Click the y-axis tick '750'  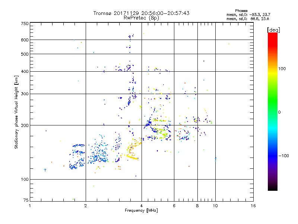point(25,24)
